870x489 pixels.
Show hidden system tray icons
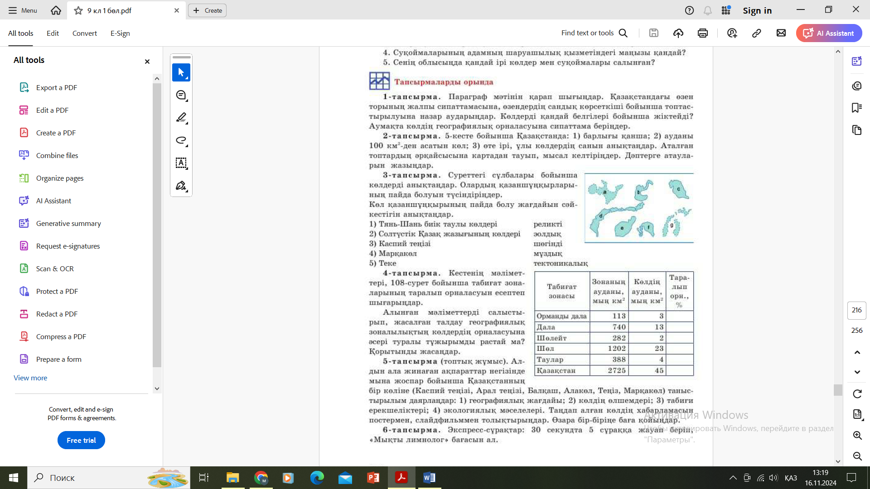coord(733,478)
